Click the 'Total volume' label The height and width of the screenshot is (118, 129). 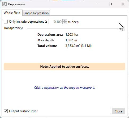47,46
